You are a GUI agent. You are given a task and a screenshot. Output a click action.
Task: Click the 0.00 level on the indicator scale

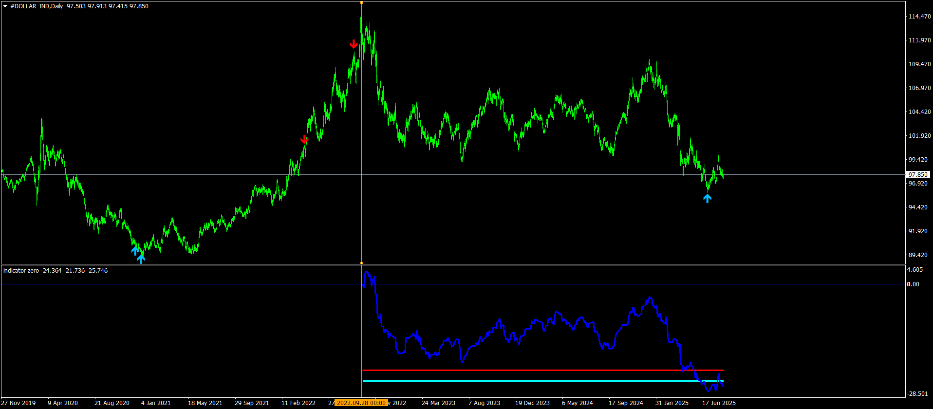coord(913,284)
